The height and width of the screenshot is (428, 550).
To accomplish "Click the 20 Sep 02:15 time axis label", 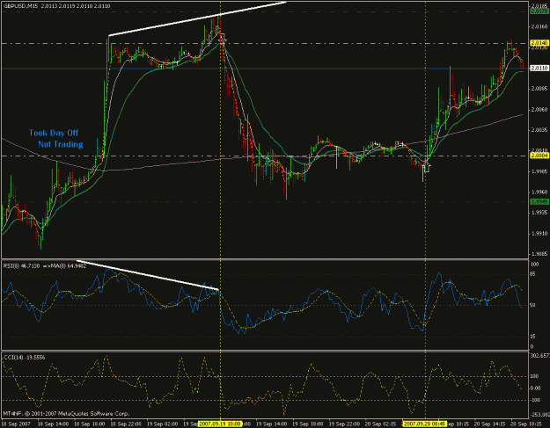I will 381,424.
